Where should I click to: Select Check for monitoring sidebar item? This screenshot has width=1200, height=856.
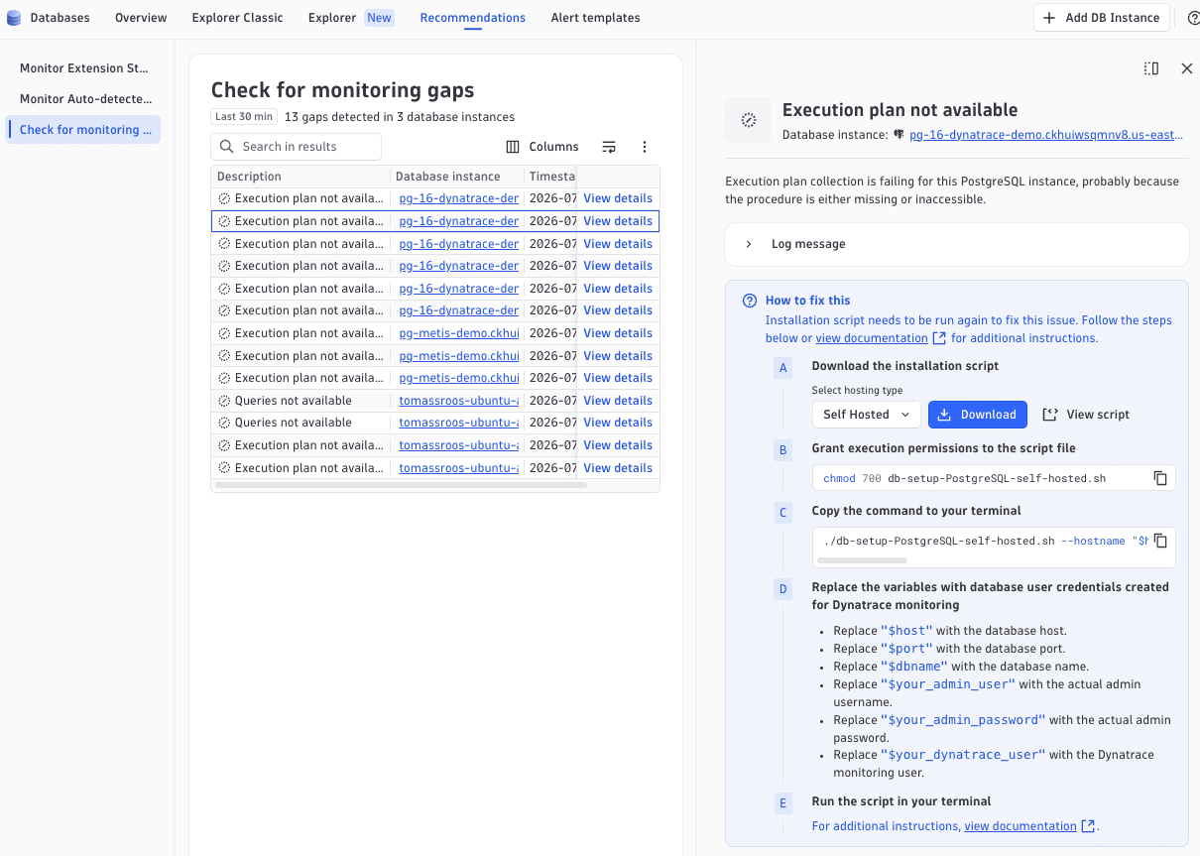pos(84,130)
